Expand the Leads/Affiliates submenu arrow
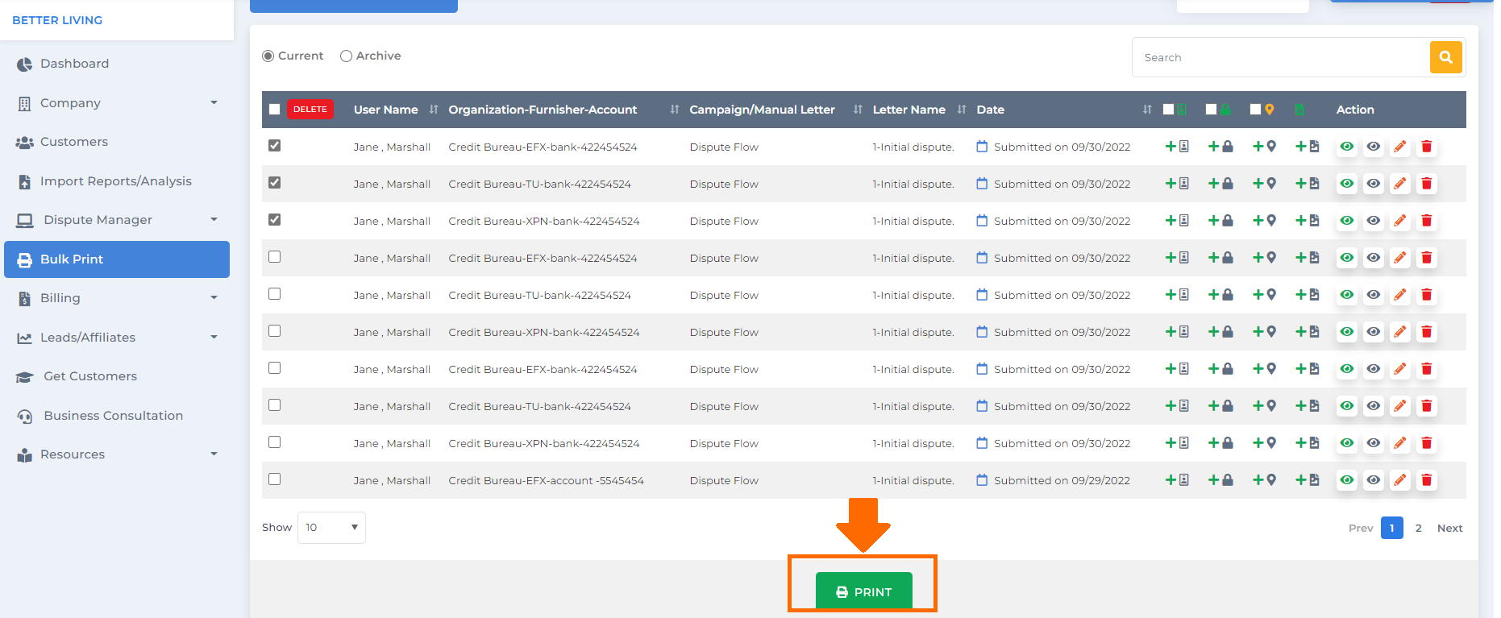The image size is (1501, 618). coord(214,337)
